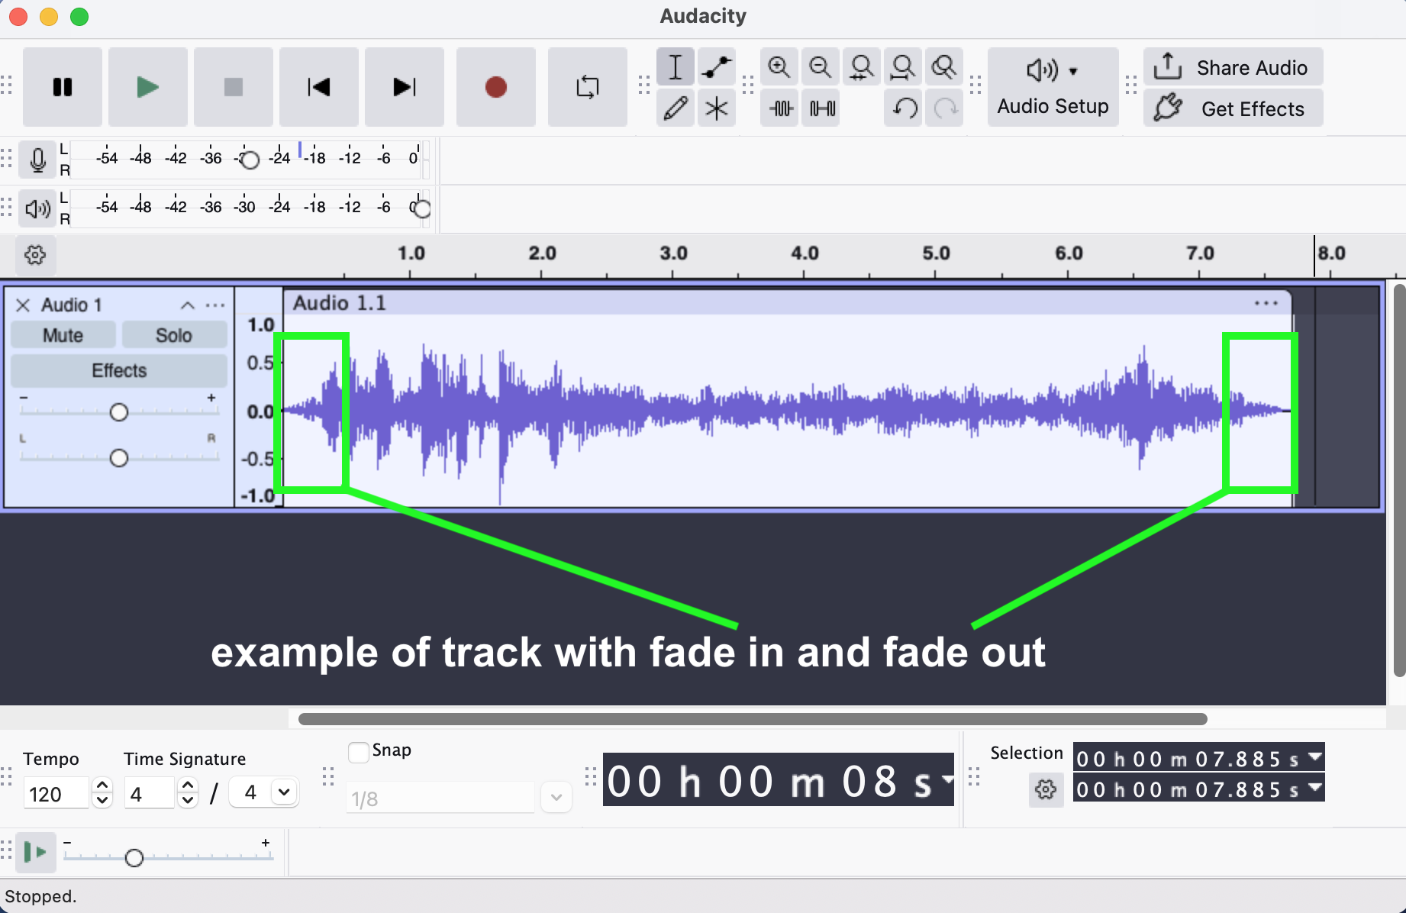
Task: Open selection end time format dropdown
Action: (x=1314, y=787)
